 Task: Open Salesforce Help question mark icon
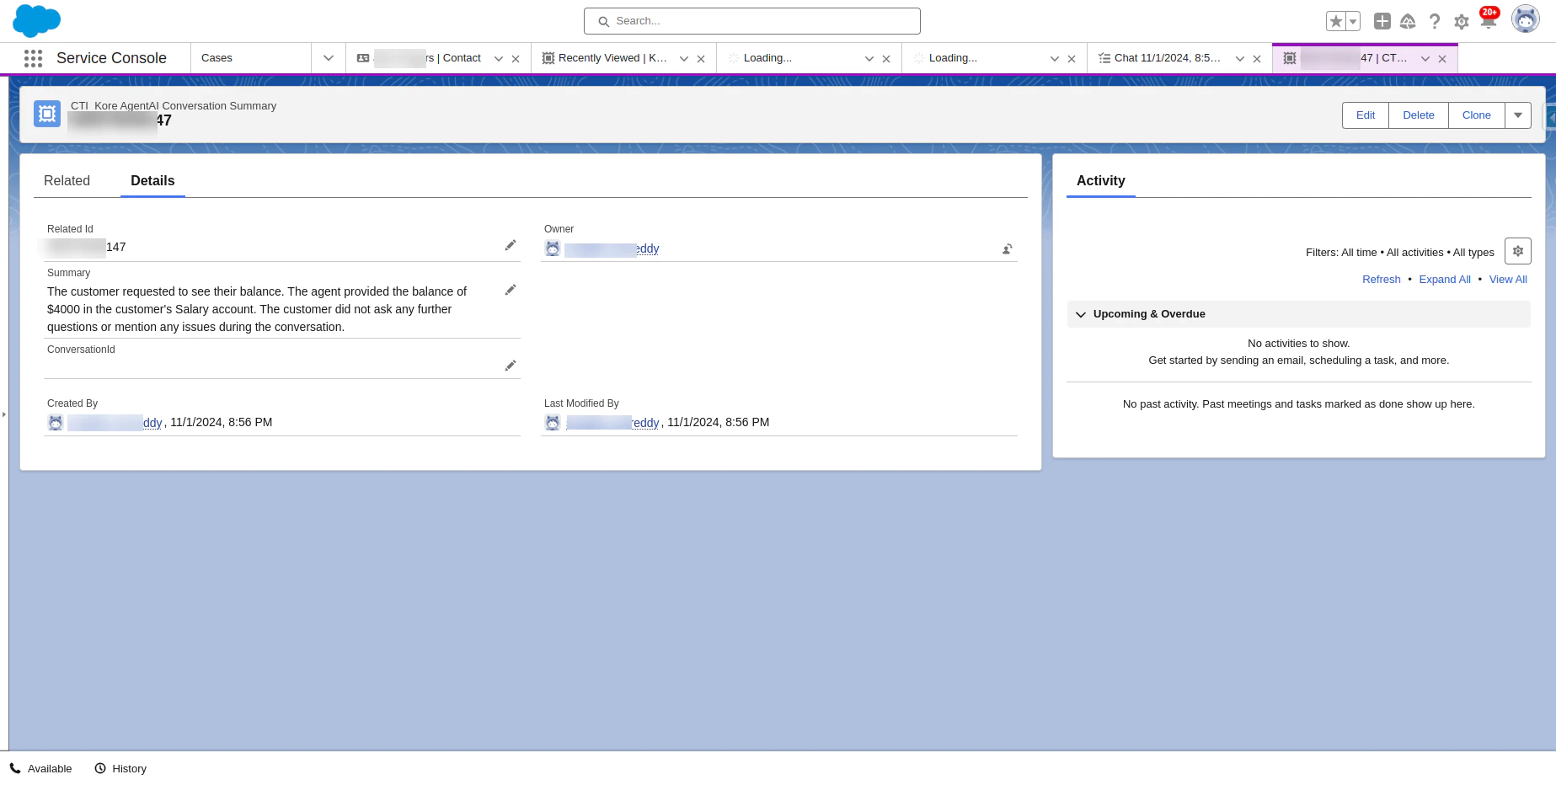coord(1435,21)
